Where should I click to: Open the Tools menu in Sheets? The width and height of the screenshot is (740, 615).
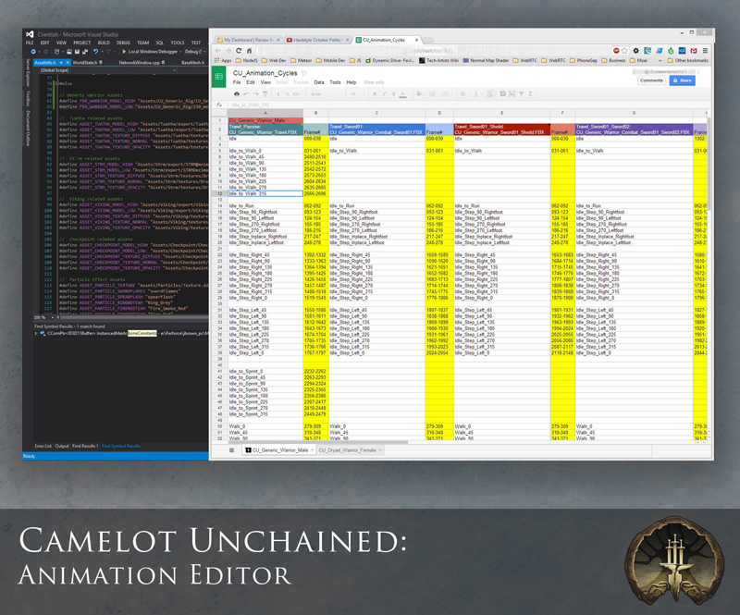pos(335,82)
